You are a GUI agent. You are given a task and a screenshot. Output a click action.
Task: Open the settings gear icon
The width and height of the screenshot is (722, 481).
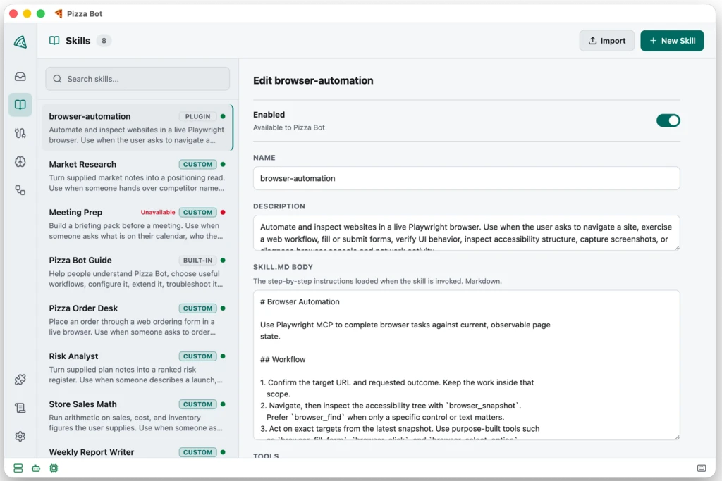pos(20,437)
